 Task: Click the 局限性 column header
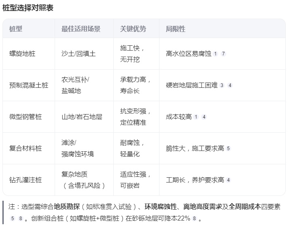176,29
